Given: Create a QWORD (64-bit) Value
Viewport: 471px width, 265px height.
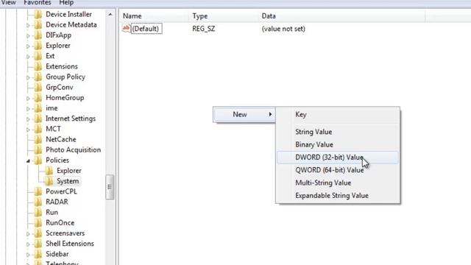Looking at the screenshot, I should (x=338, y=170).
